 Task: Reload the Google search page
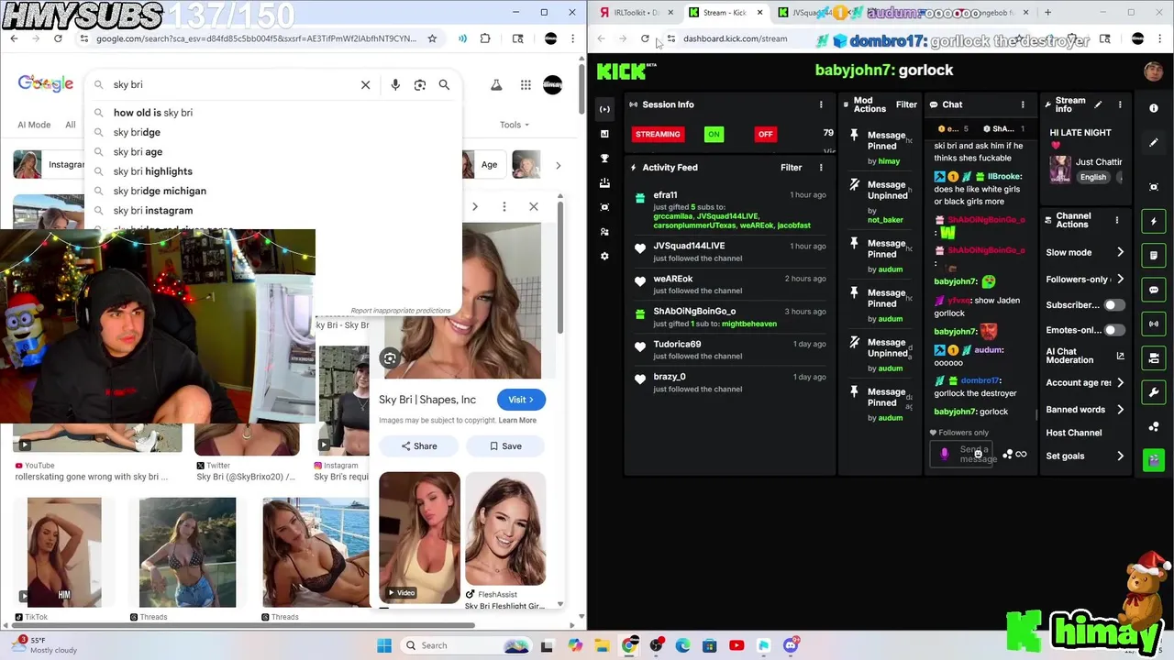pos(58,38)
